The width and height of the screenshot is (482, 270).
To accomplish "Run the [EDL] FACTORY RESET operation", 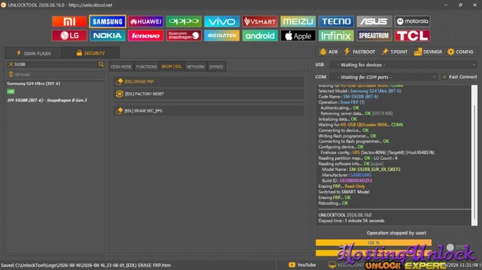I will 208,94.
